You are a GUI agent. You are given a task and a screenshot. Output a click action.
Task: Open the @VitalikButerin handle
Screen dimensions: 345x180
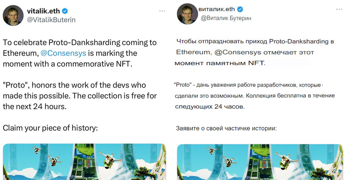click(51, 20)
